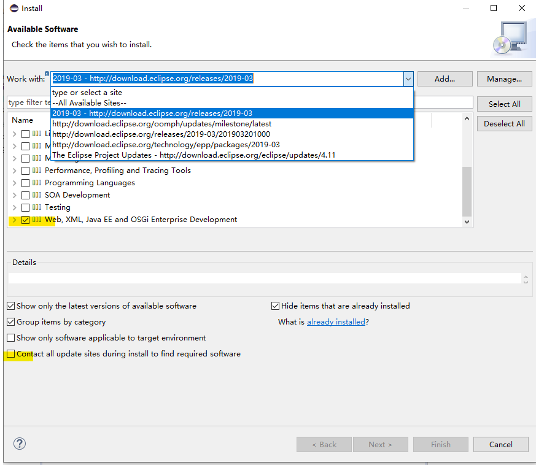Collapse the Work with dropdown arrow
The image size is (536, 465).
tap(408, 79)
